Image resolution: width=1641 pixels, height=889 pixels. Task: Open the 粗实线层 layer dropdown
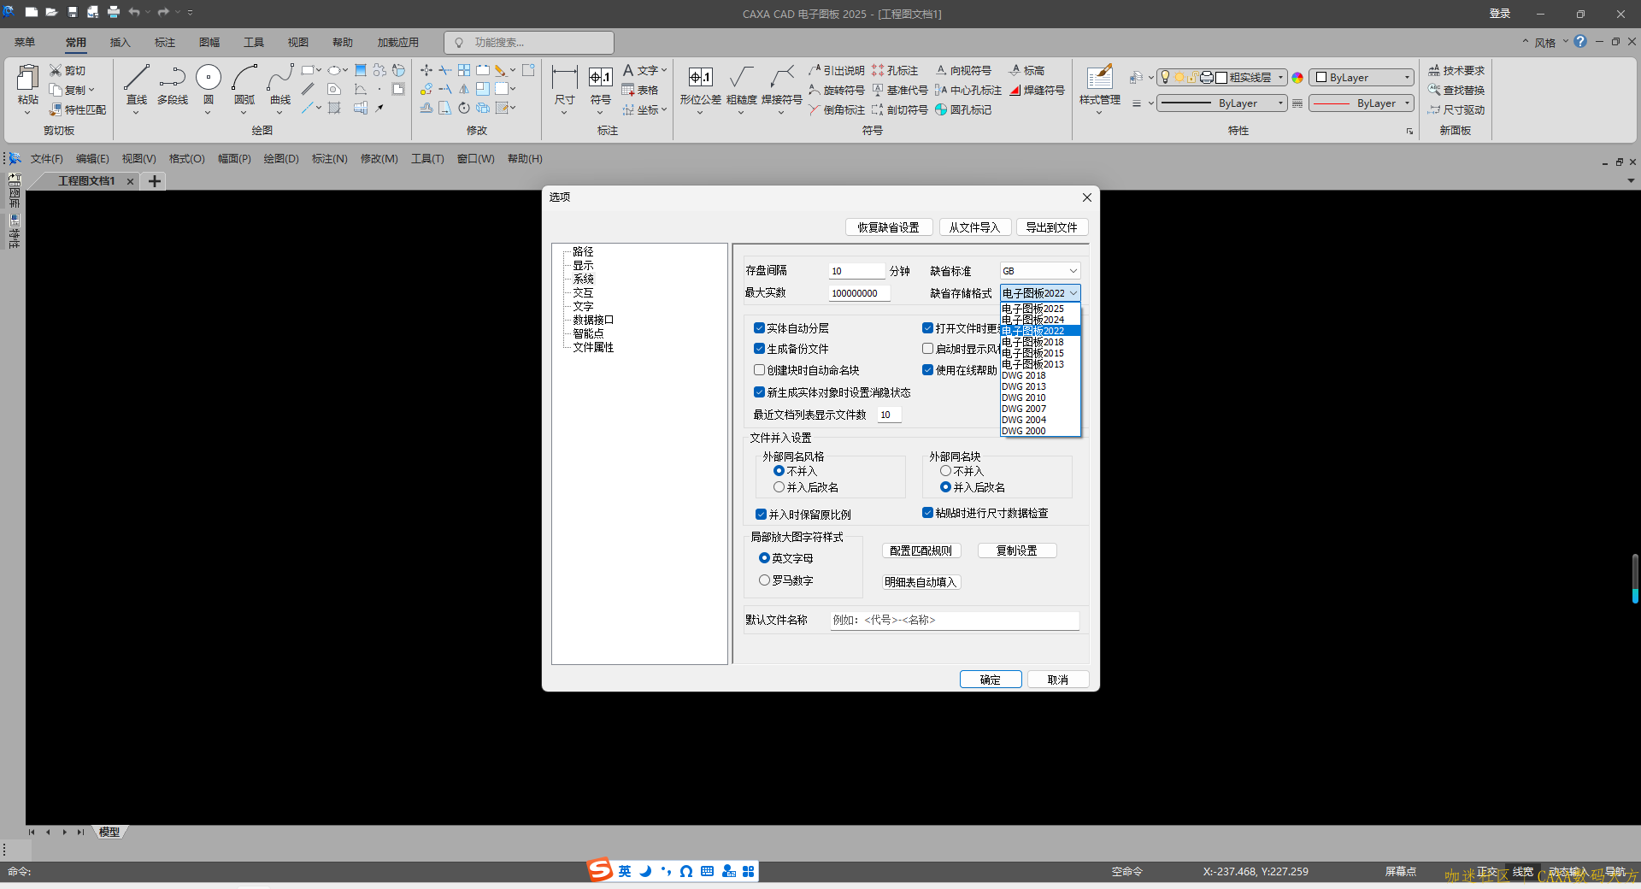tap(1280, 77)
